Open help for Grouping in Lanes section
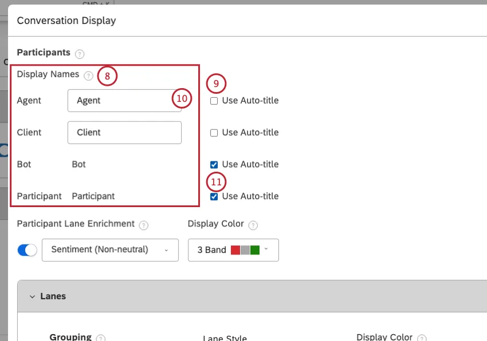 [x=101, y=338]
